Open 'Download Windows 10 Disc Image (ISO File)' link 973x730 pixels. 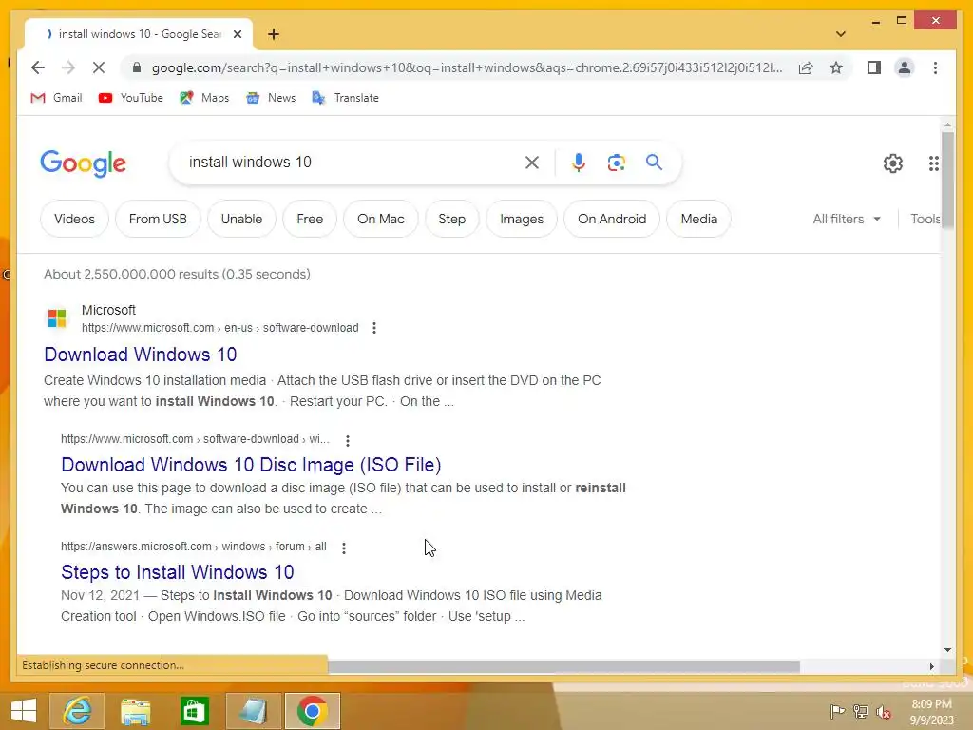[x=251, y=465]
